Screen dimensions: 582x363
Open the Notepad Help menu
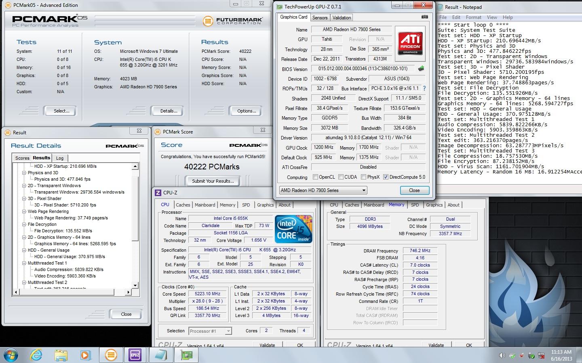508,17
